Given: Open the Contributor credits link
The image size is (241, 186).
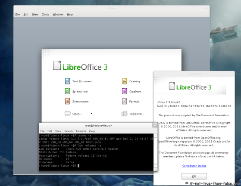Looking at the screenshot, I should [x=194, y=166].
